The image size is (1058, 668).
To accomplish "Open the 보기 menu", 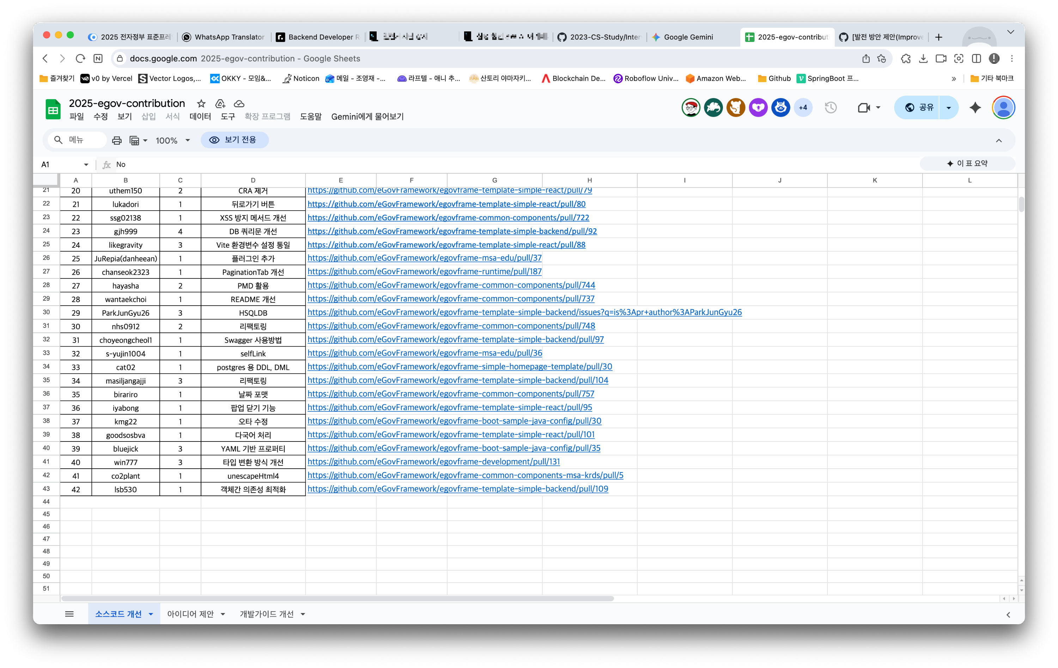I will click(124, 116).
